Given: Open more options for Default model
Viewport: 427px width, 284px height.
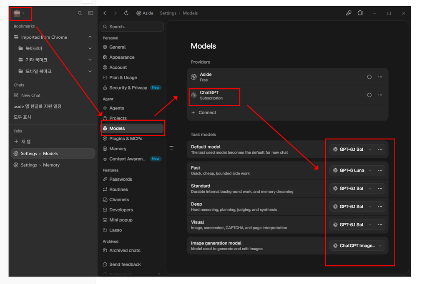Looking at the screenshot, I should click(x=380, y=149).
